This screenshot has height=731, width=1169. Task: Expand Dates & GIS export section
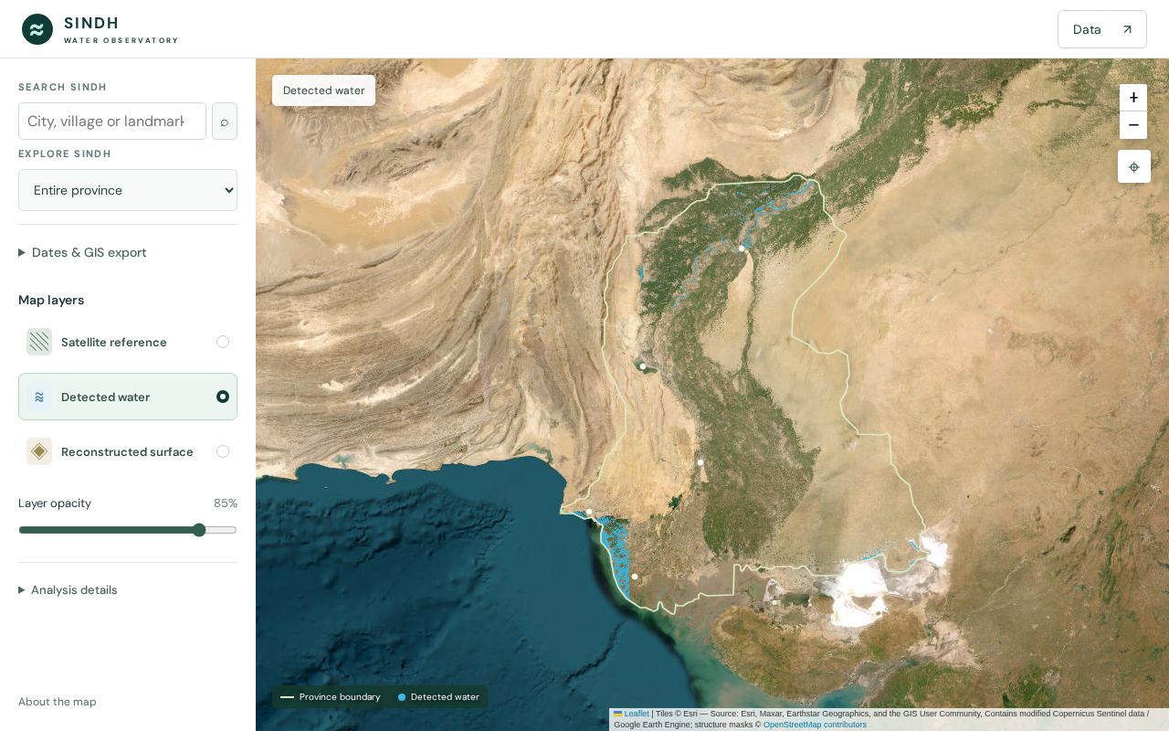point(82,252)
